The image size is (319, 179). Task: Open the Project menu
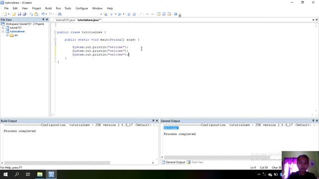[x=36, y=8]
